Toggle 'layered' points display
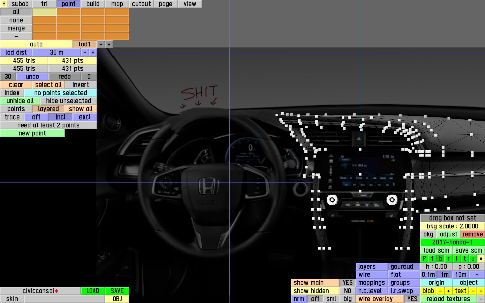485x303 pixels. [48, 109]
